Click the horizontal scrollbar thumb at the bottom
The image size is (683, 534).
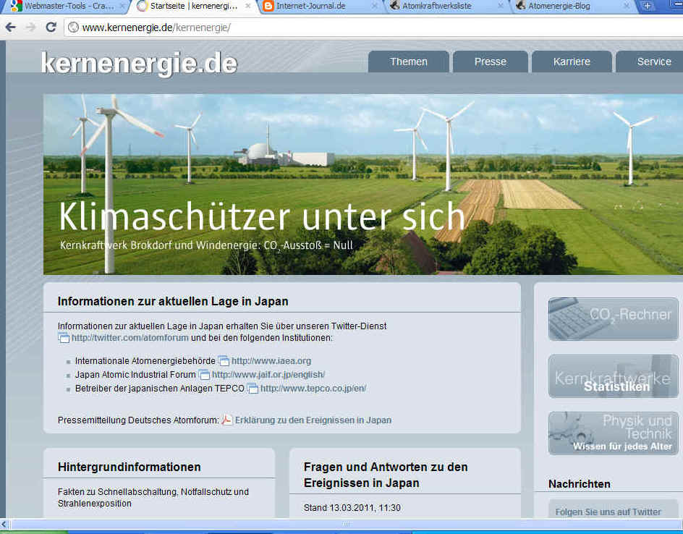[x=347, y=524]
